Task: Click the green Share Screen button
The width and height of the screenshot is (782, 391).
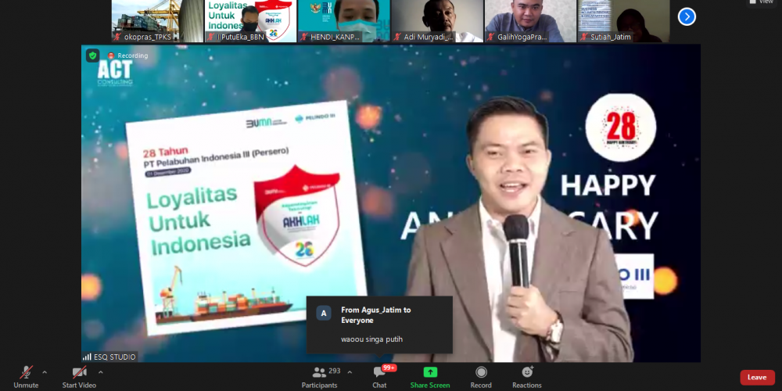Action: [430, 374]
